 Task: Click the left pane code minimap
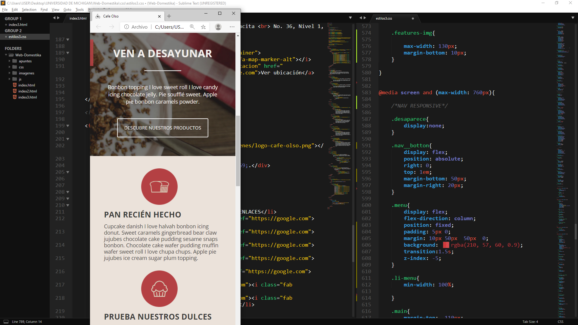[339, 116]
